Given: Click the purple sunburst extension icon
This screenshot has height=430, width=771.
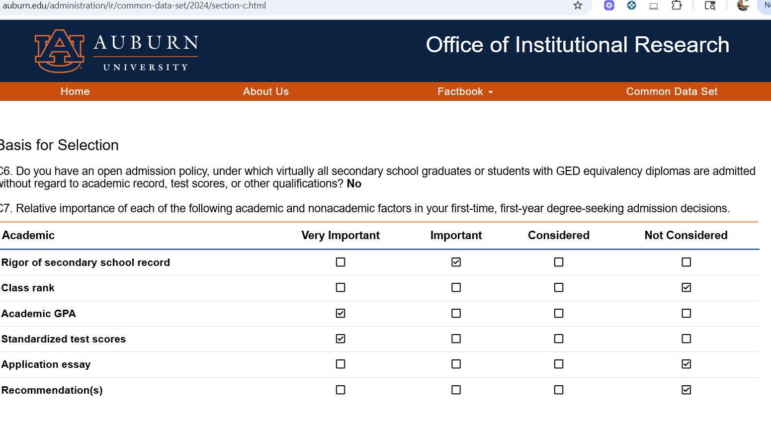Looking at the screenshot, I should [609, 5].
